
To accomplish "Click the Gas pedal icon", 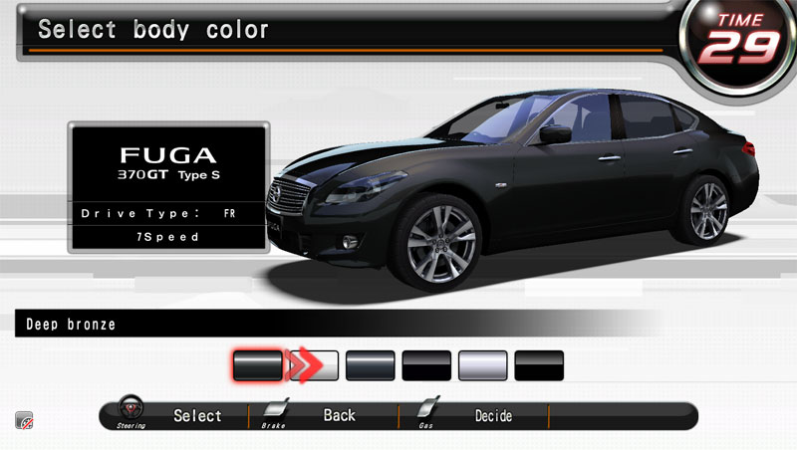I will (428, 407).
